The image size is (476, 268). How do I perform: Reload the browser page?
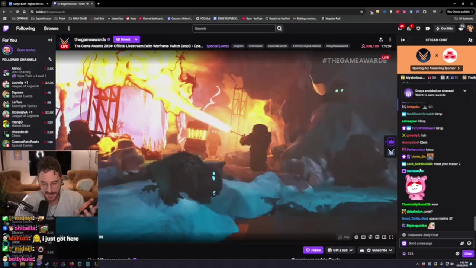[17, 12]
